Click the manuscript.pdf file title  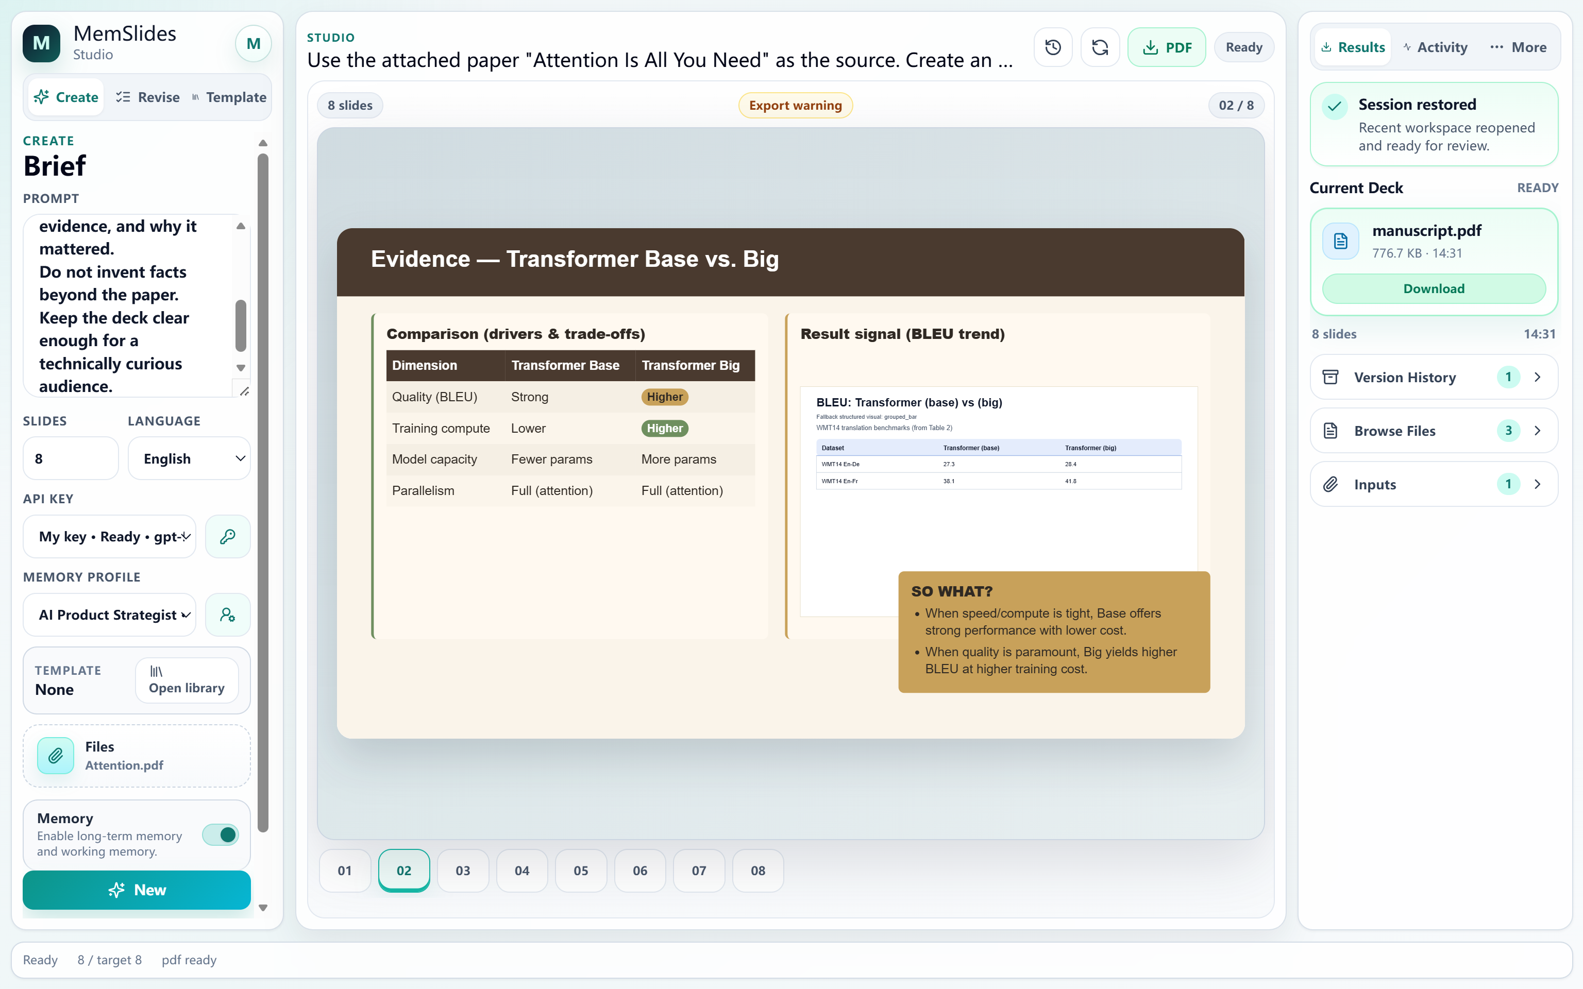click(x=1427, y=231)
